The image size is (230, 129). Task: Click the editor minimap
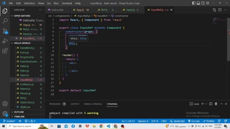click(219, 20)
